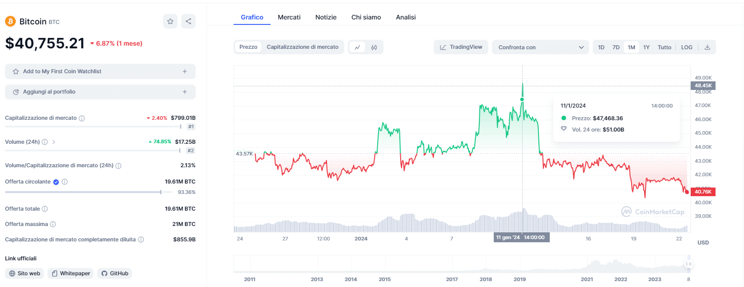Open the Notizie tab
Viewport: 744px width, 287px height.
(x=326, y=17)
